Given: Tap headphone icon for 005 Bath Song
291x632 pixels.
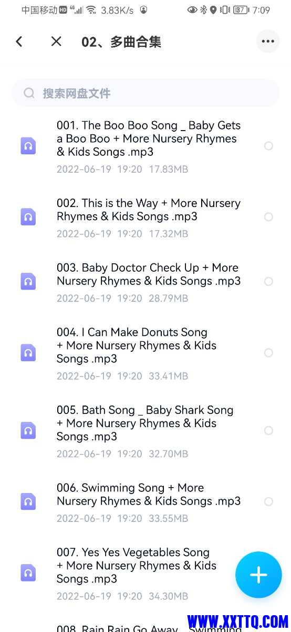Looking at the screenshot, I should point(28,430).
